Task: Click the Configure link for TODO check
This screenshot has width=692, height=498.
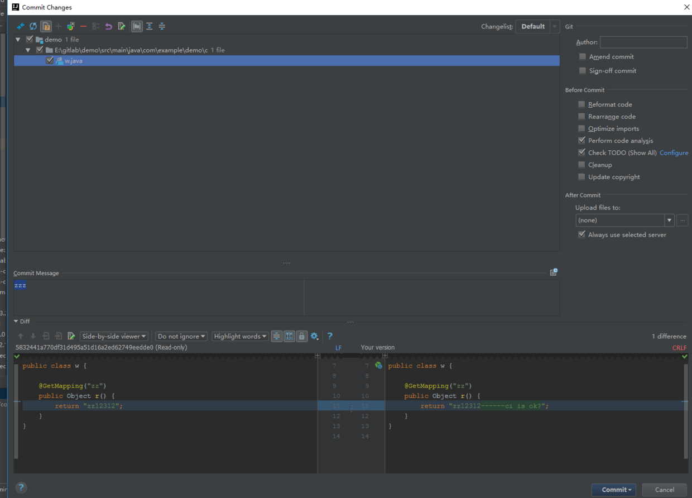Action: tap(674, 153)
